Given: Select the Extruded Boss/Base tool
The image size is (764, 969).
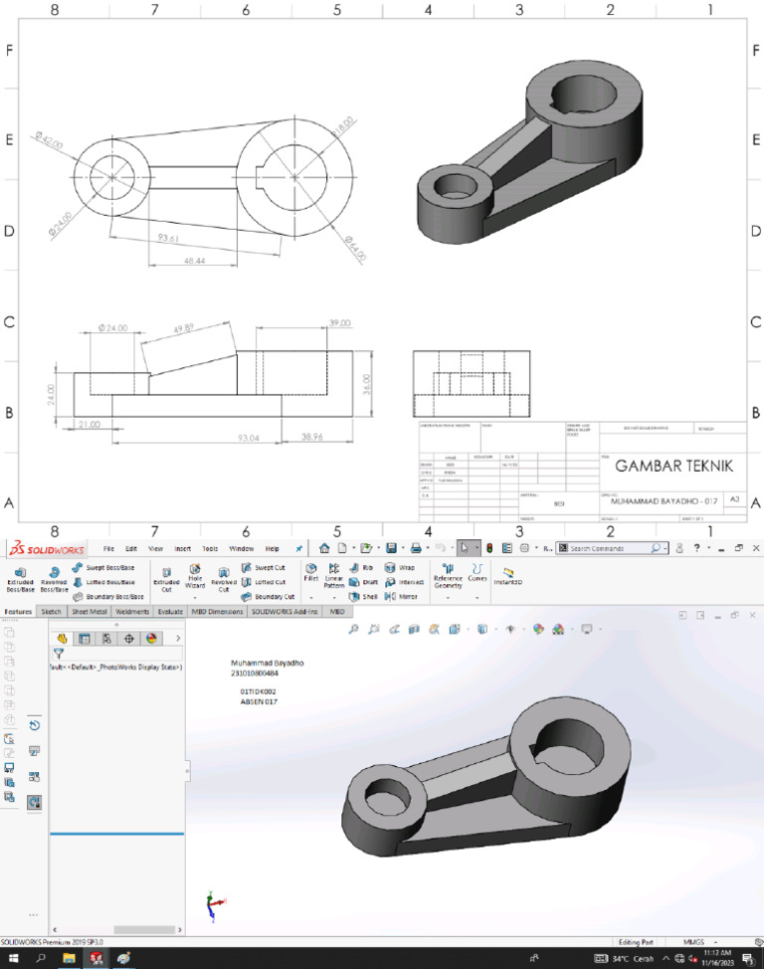Looking at the screenshot, I should point(21,580).
